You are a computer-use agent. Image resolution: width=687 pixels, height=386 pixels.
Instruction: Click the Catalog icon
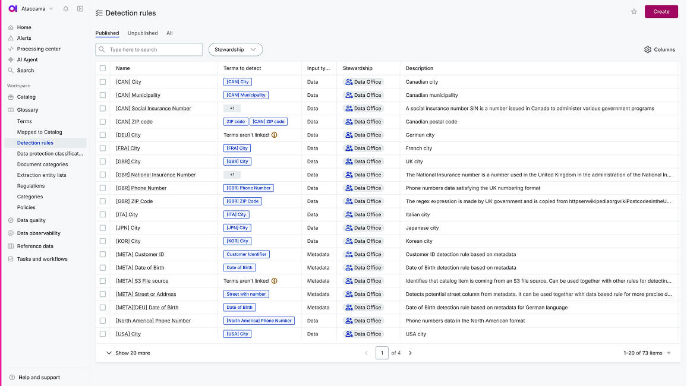pos(11,97)
